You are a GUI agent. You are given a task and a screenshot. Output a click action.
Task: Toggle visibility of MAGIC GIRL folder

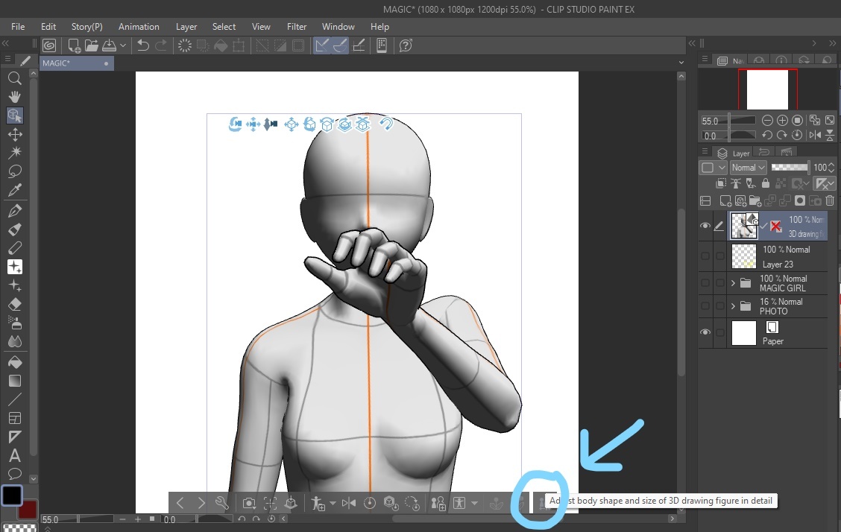pos(705,283)
